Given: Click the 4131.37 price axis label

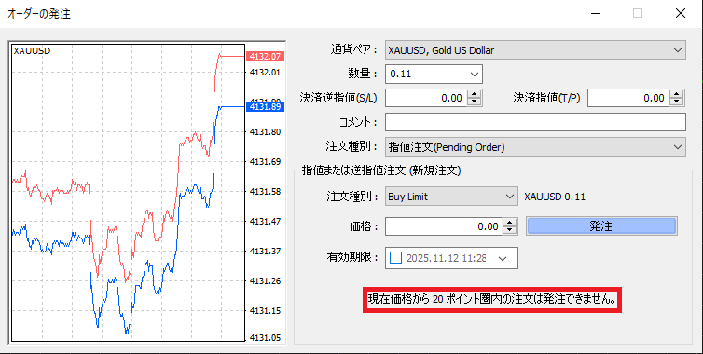Looking at the screenshot, I should 265,251.
